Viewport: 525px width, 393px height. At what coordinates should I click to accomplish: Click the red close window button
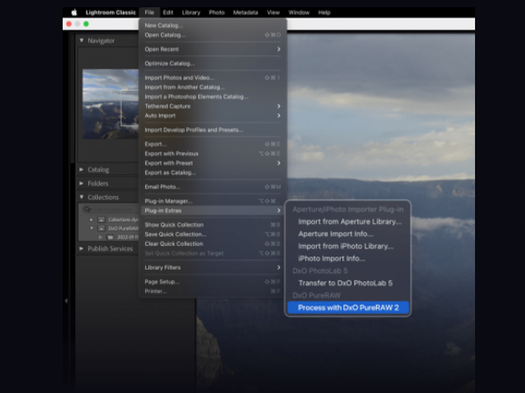pos(68,24)
